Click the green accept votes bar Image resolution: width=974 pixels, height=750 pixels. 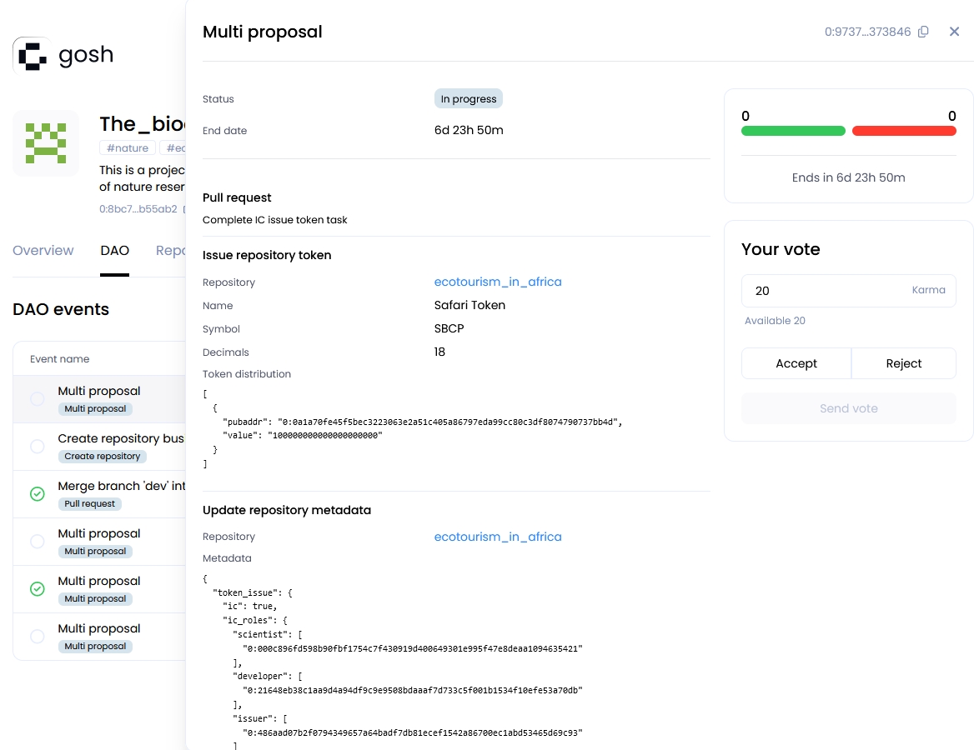point(793,131)
